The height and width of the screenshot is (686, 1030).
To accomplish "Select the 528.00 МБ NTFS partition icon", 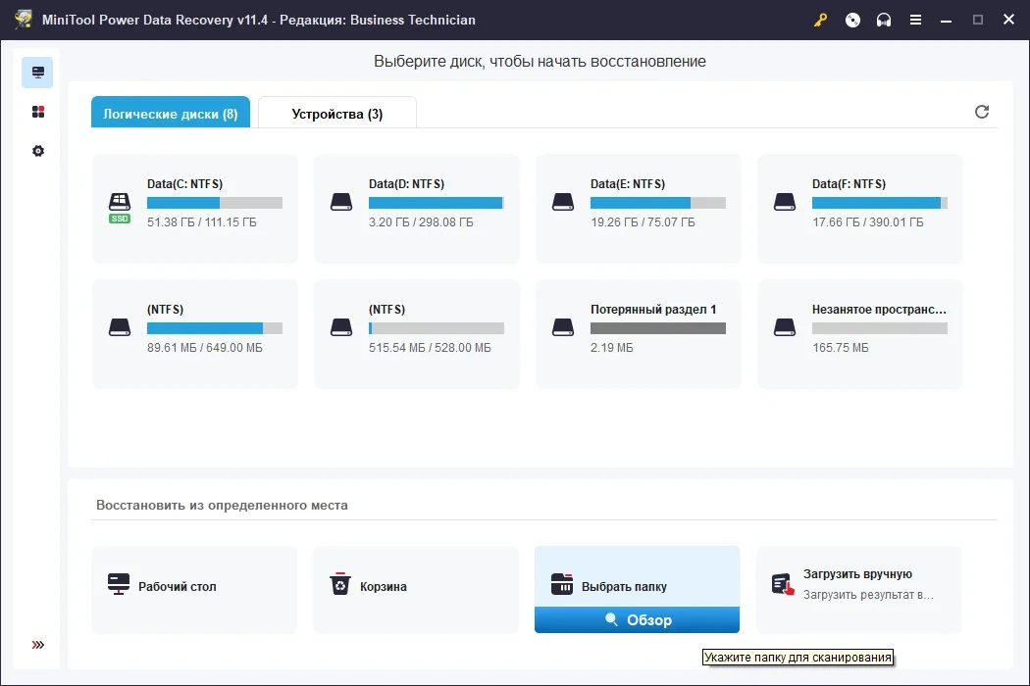I will (341, 327).
